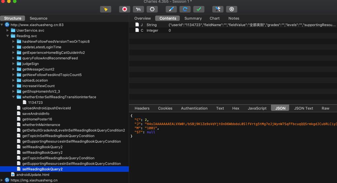Expand getNewFollowFeedAndTopicCount5 folder arrow

pyautogui.click(x=13, y=75)
